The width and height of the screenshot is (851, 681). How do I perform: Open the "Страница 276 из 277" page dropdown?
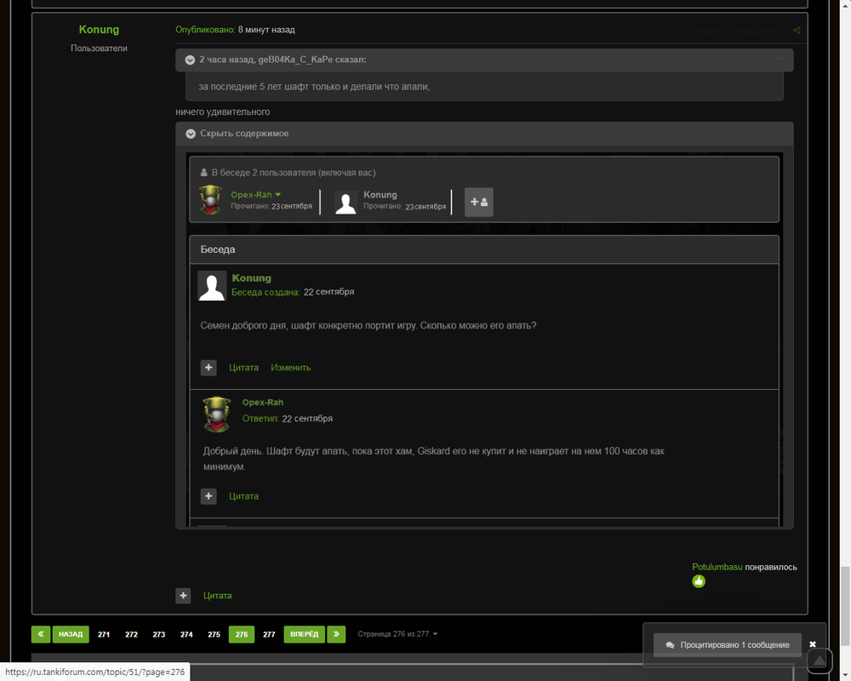398,634
